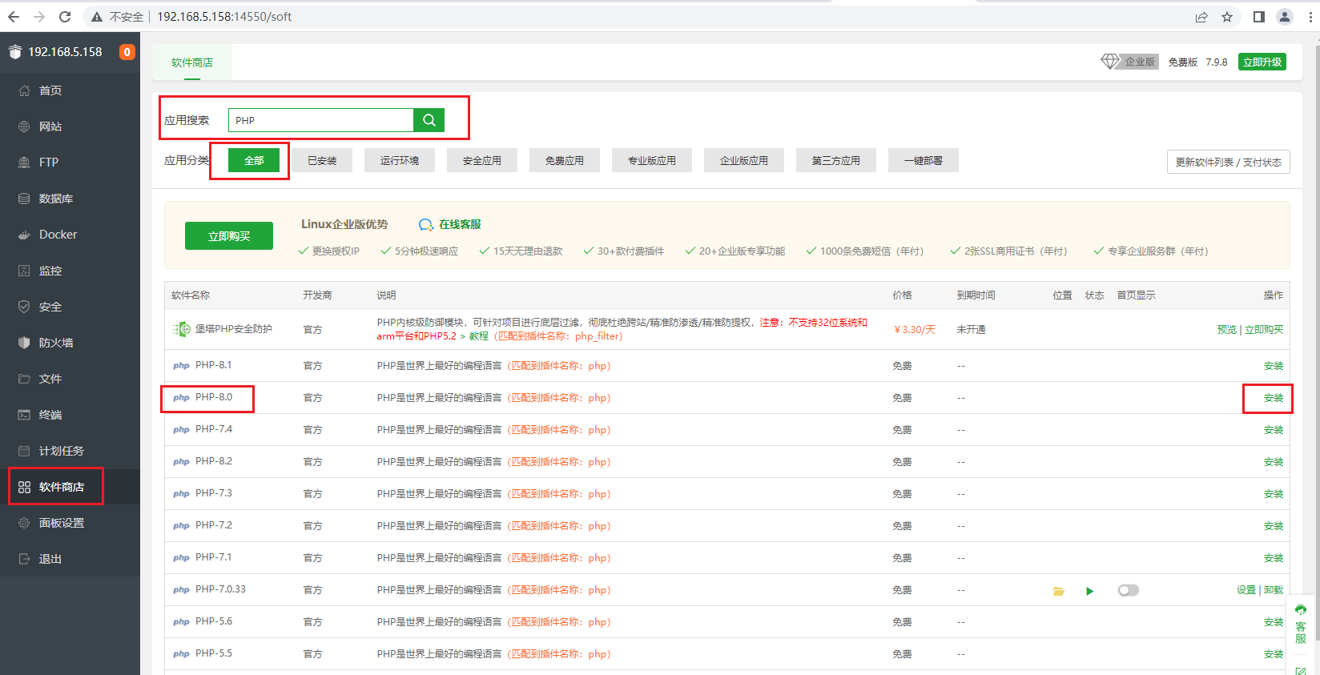Image resolution: width=1320 pixels, height=675 pixels.
Task: Click 预览 for 堡塔PHP安全防护
Action: (1226, 329)
